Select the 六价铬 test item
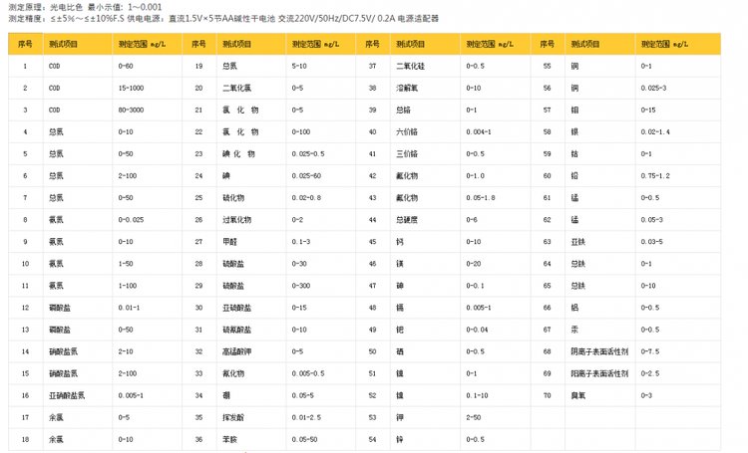This screenshot has height=453, width=748. 407,131
